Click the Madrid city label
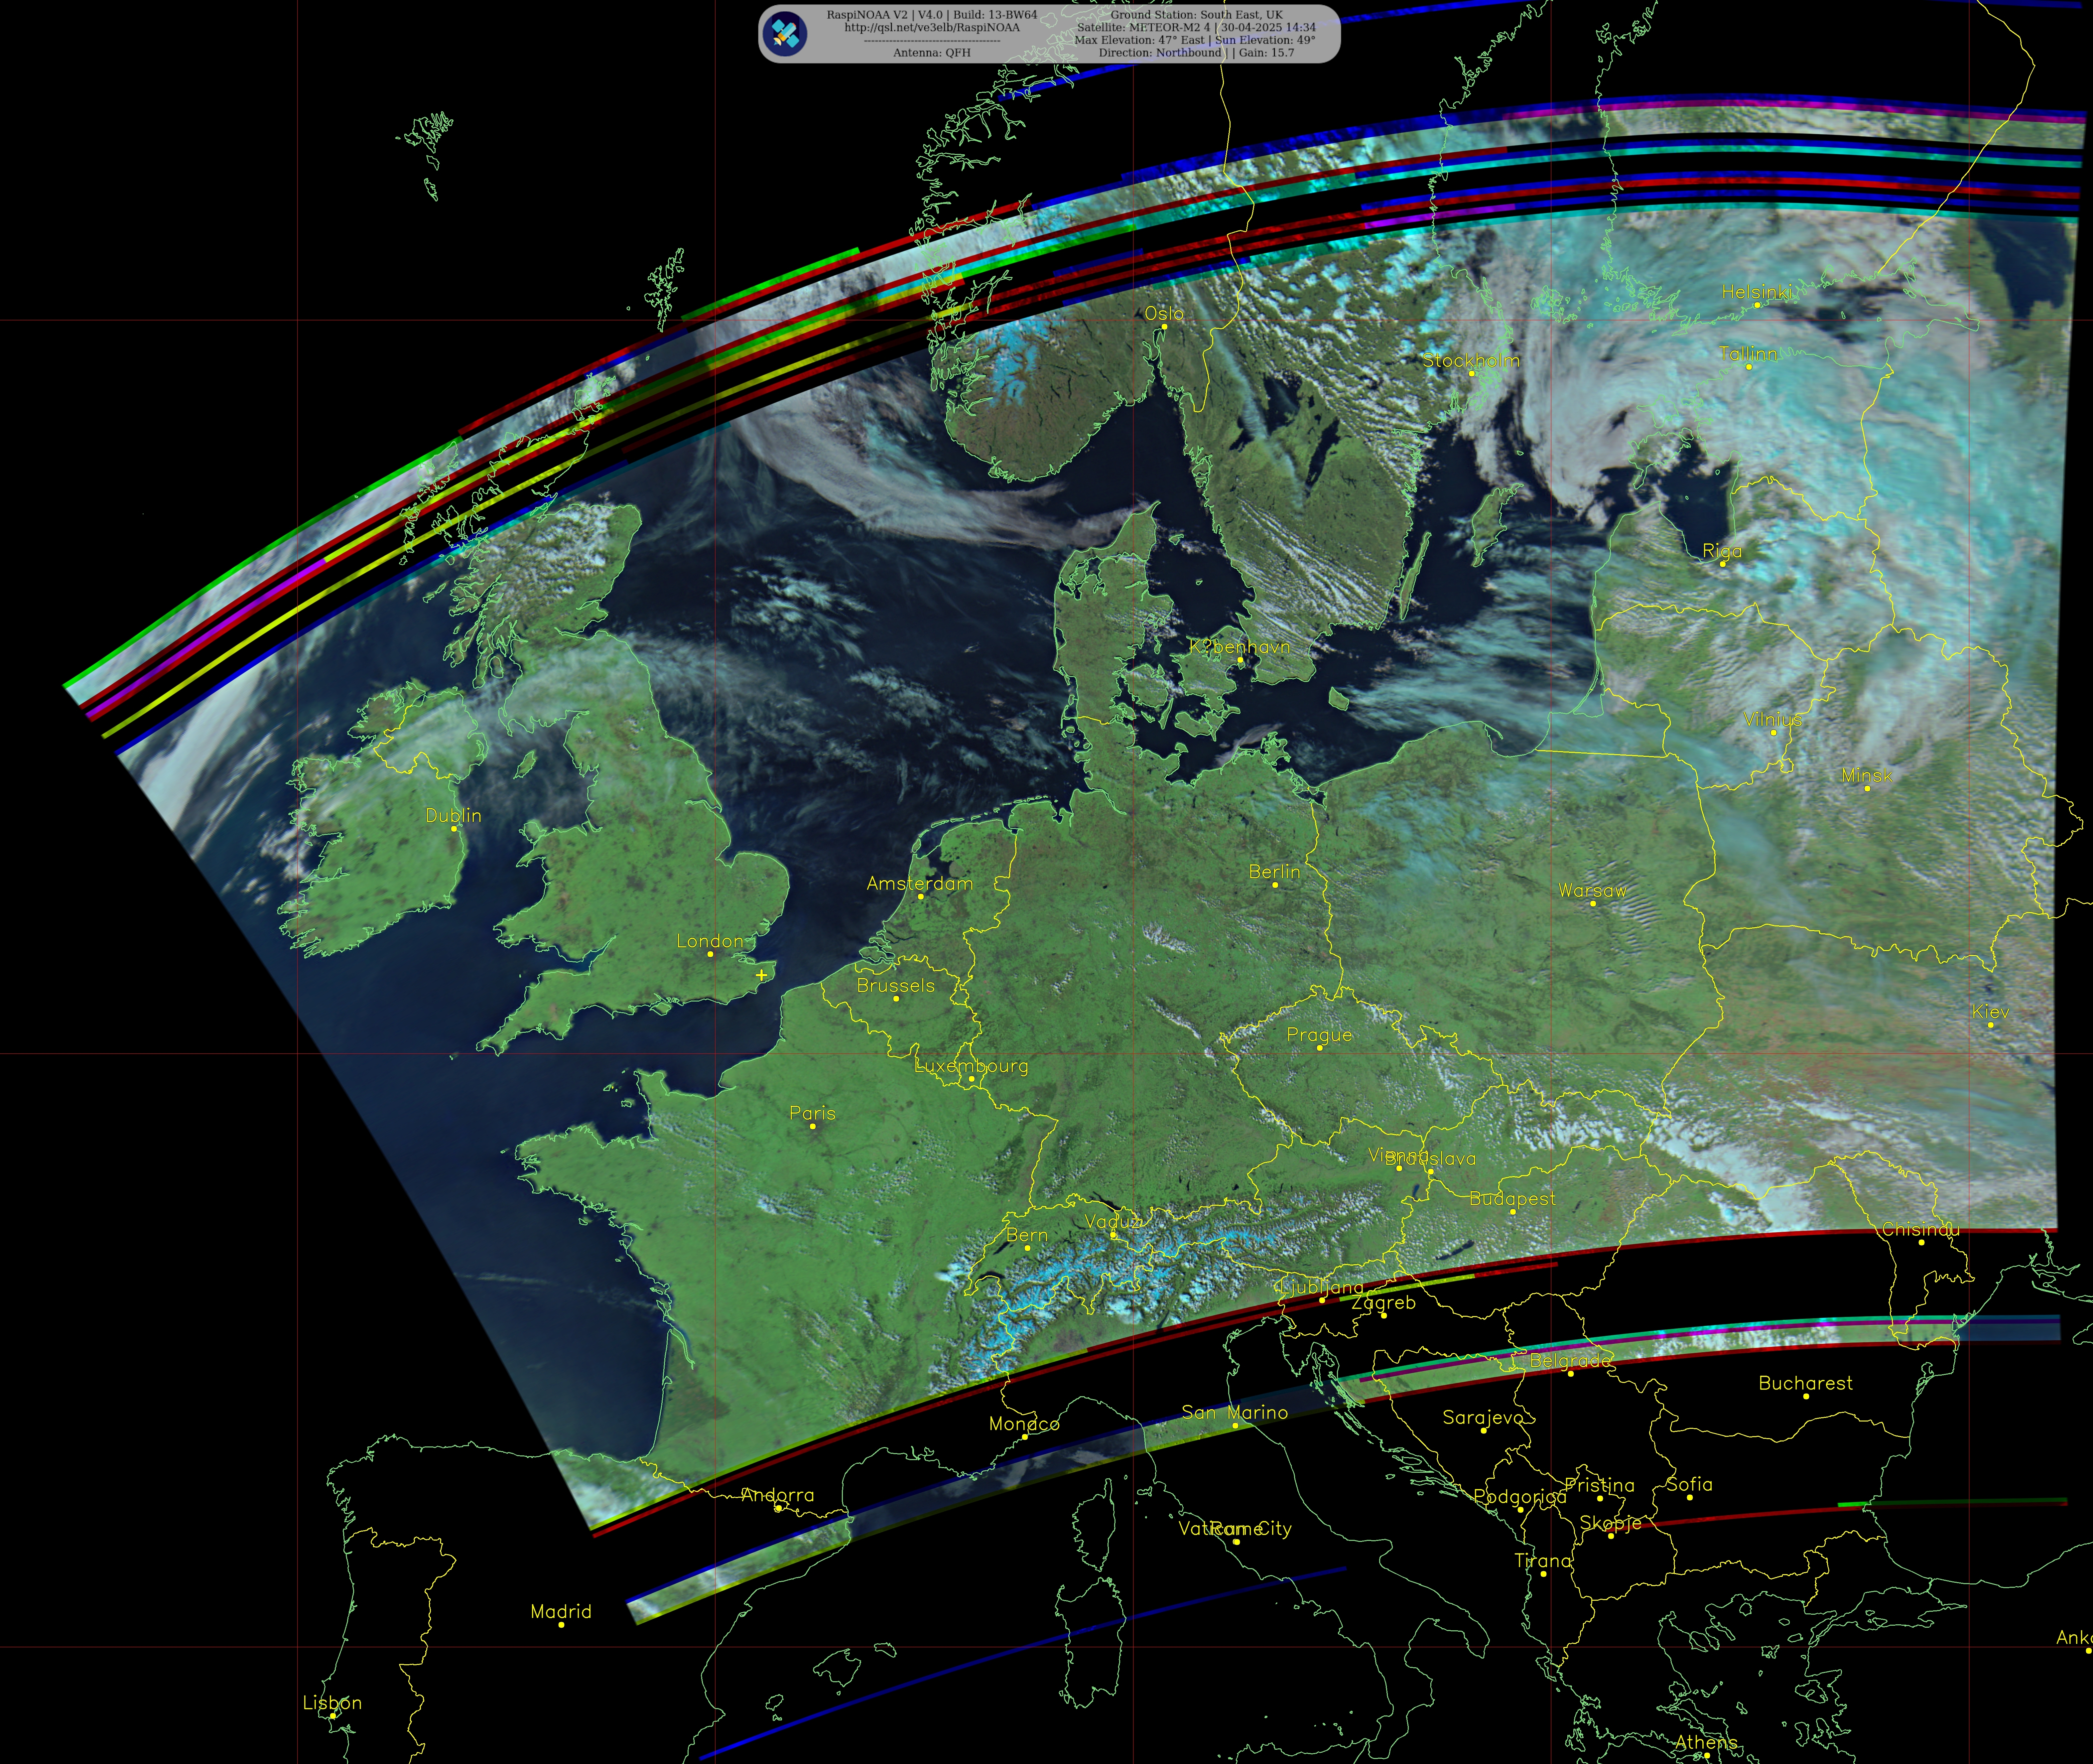The width and height of the screenshot is (2093, 1764). coord(561,1612)
